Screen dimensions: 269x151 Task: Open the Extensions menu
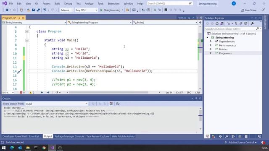pos(113,3)
